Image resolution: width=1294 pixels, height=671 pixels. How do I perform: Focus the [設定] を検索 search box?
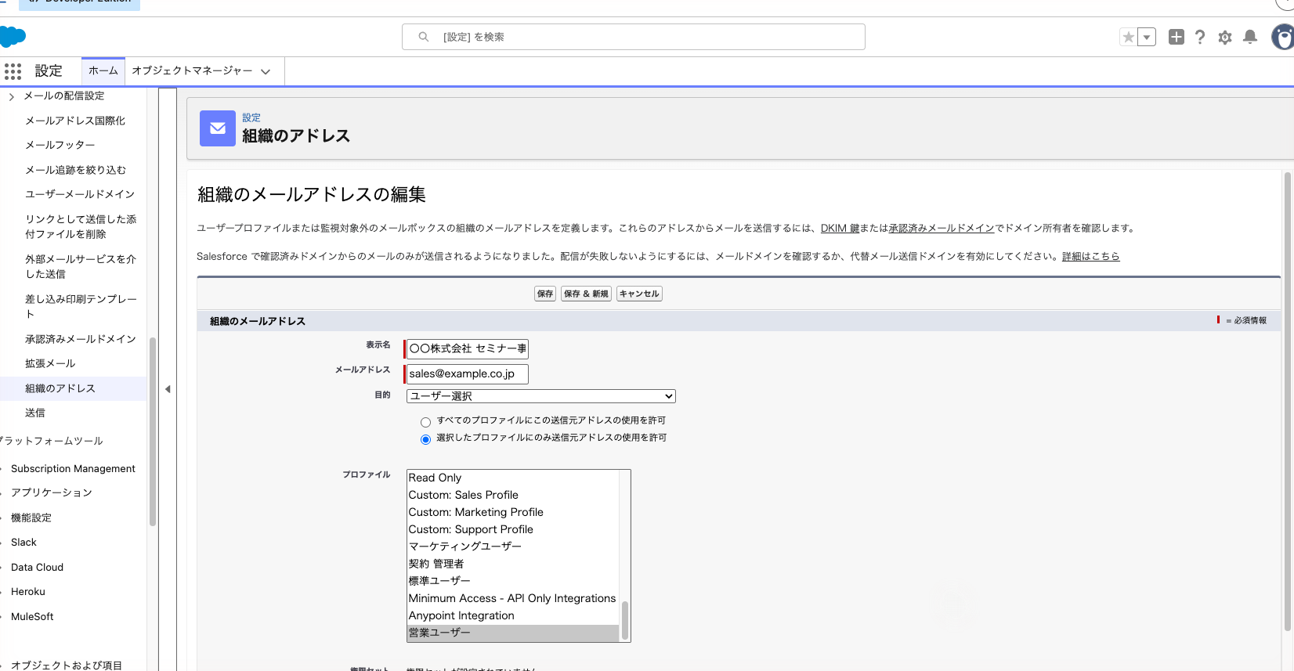[x=634, y=37]
